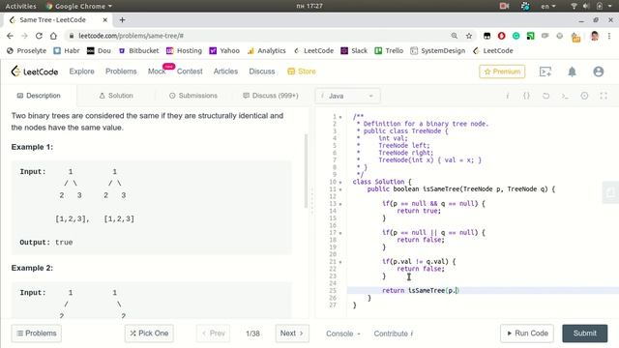Open Activities overview
Viewport: 619px width, 348px height.
click(20, 6)
